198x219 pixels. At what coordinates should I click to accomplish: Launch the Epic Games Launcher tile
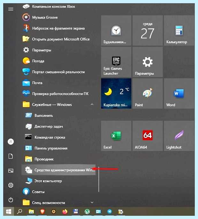tap(116, 62)
